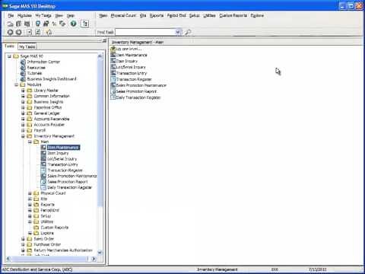
Task: Open the Help menu
Action: pos(71,15)
